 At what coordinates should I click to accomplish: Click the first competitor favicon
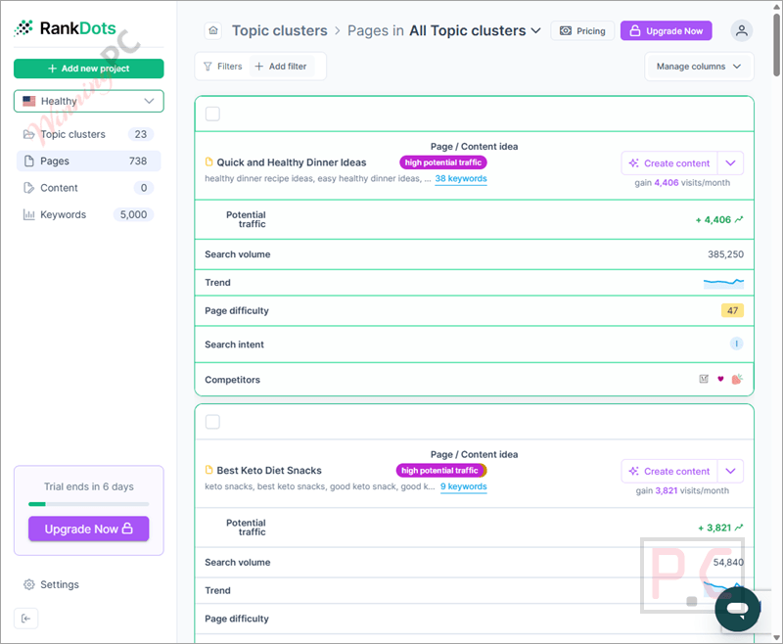pos(704,379)
